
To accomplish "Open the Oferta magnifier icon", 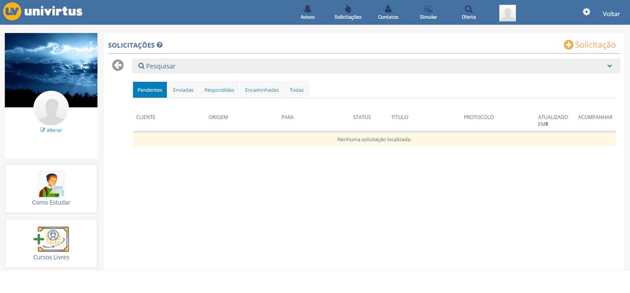I will tap(469, 9).
